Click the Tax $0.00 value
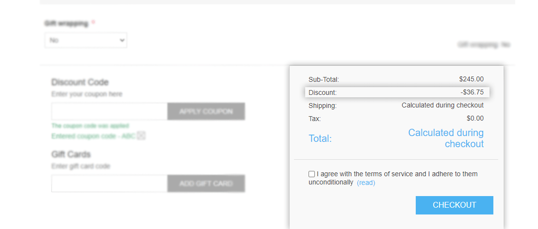Viewport: 538px width, 229px height. tap(475, 119)
